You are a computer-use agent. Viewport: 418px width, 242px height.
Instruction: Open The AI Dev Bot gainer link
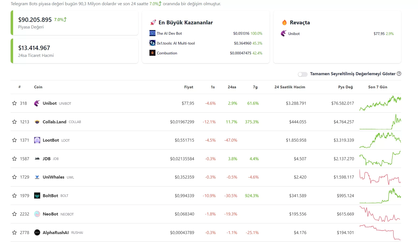[x=169, y=33]
